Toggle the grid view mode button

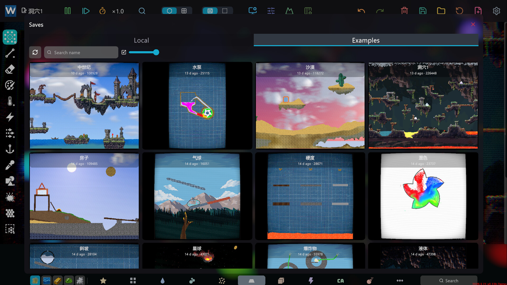tap(184, 11)
